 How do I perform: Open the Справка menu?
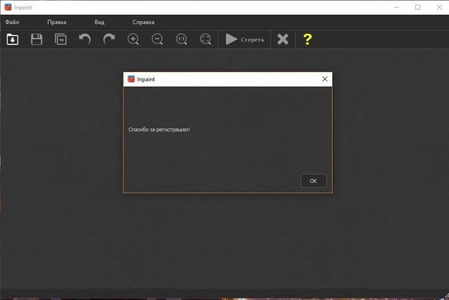tap(144, 22)
